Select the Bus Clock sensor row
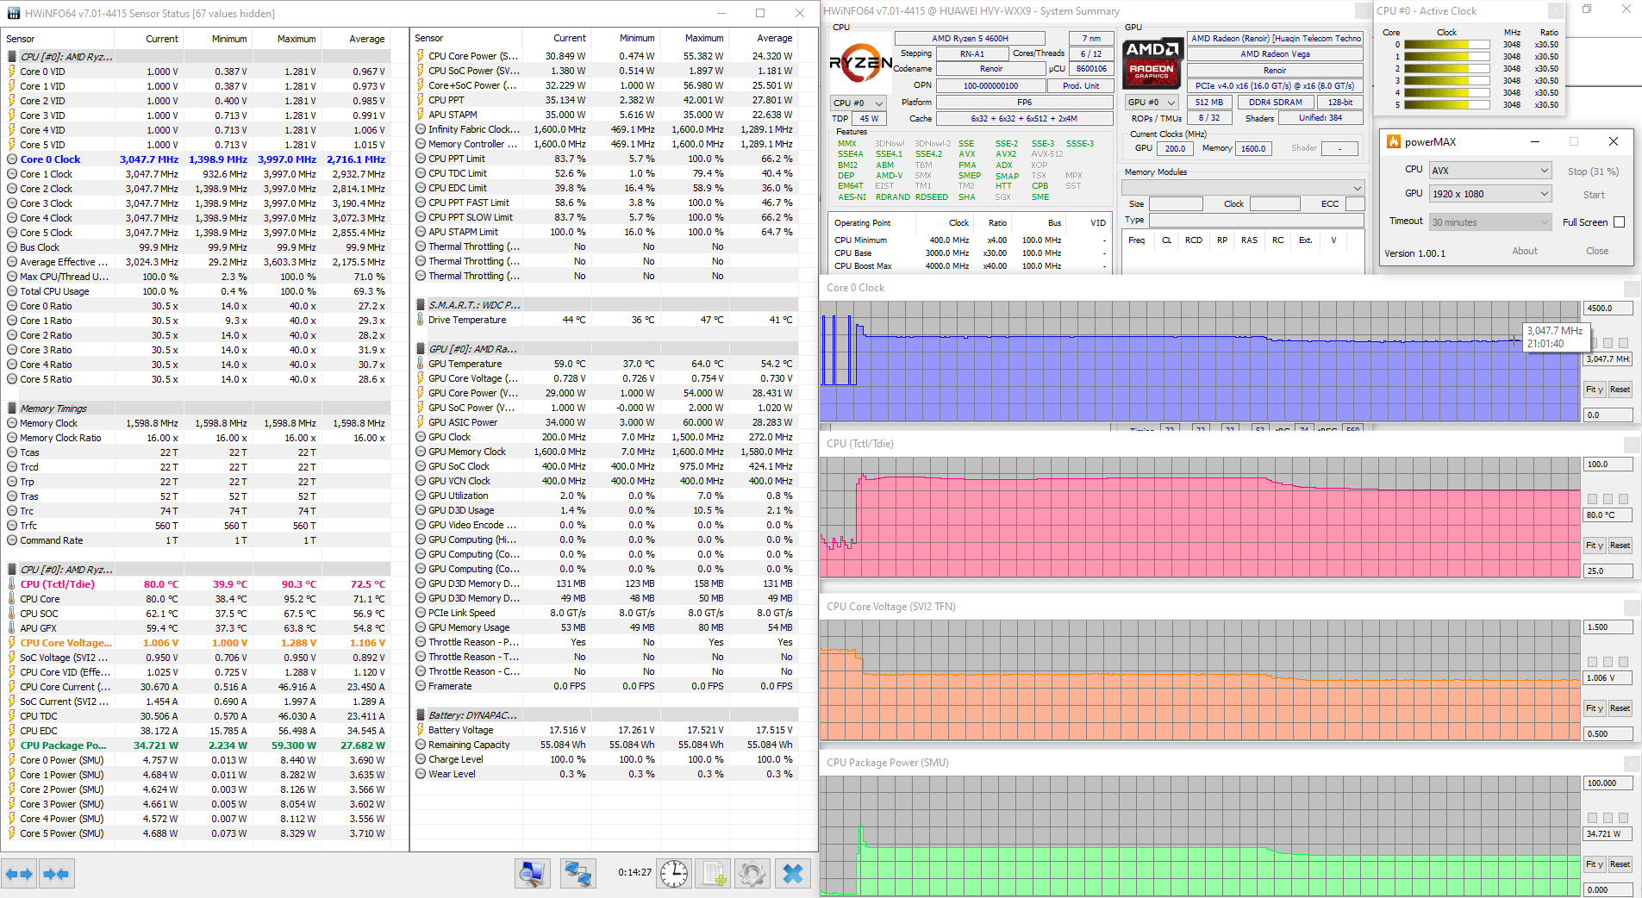The height and width of the screenshot is (898, 1642). (197, 247)
